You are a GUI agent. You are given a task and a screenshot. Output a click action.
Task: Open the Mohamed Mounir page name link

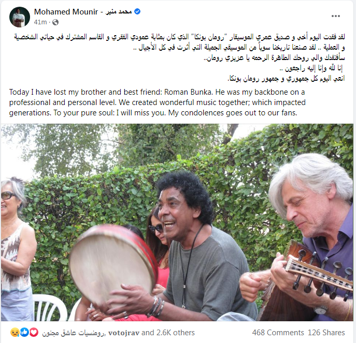tap(83, 11)
